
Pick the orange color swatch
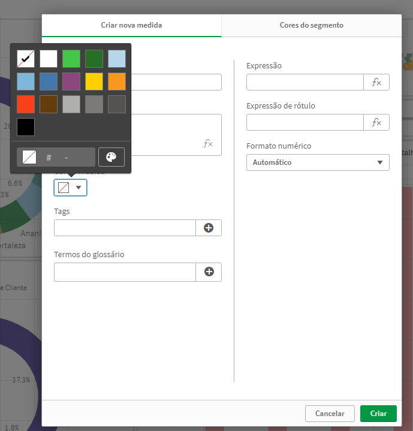click(117, 82)
